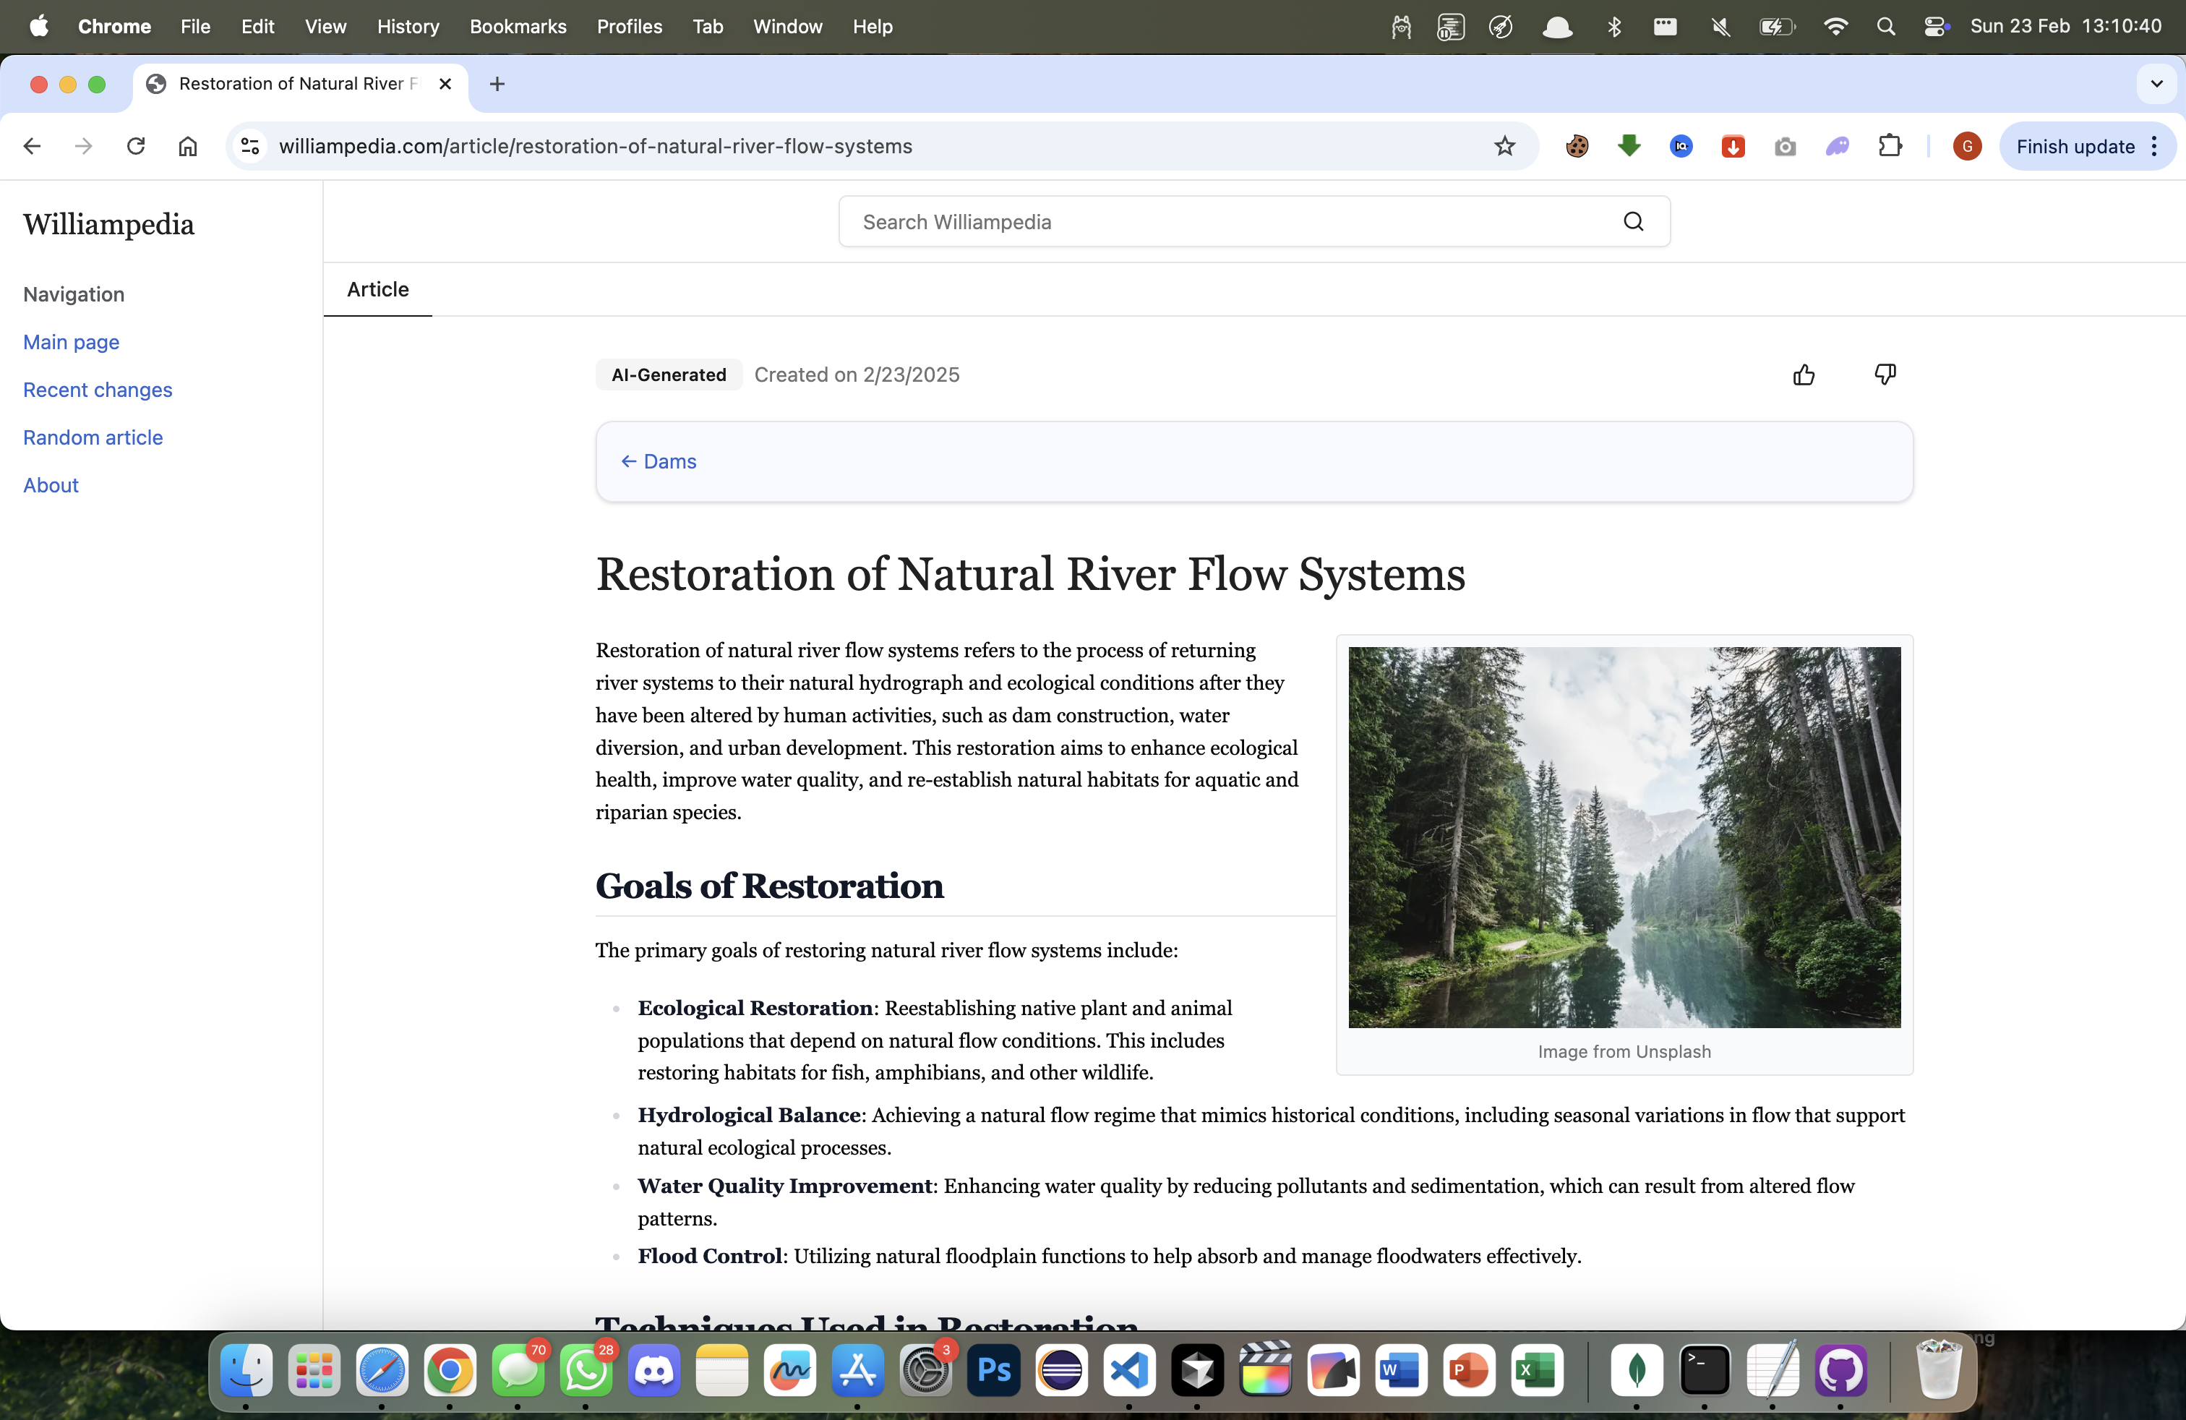Click the thumbs down icon

pyautogui.click(x=1885, y=375)
